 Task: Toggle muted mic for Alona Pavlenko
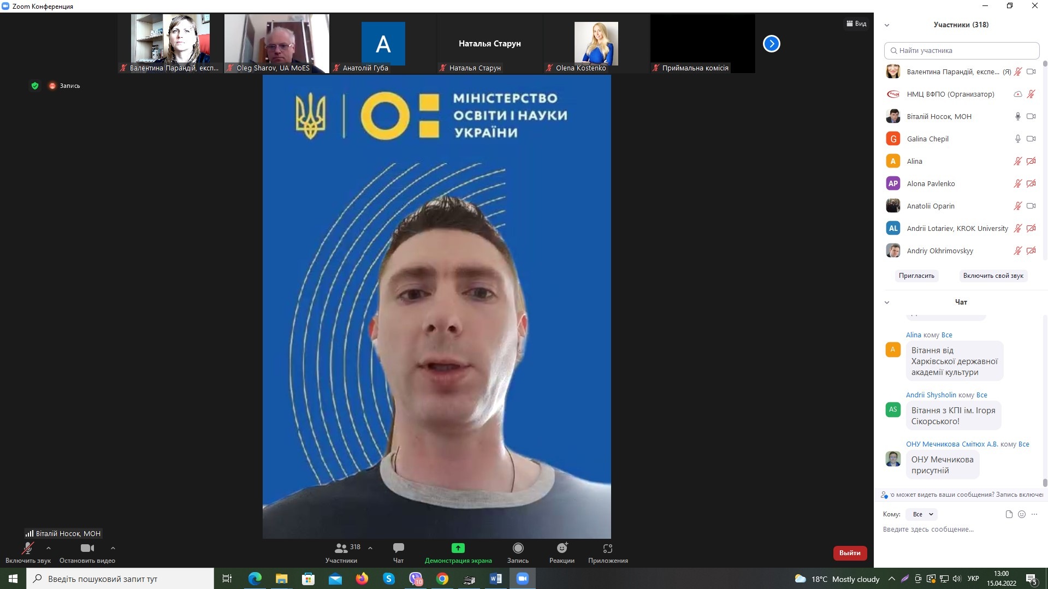[1017, 184]
